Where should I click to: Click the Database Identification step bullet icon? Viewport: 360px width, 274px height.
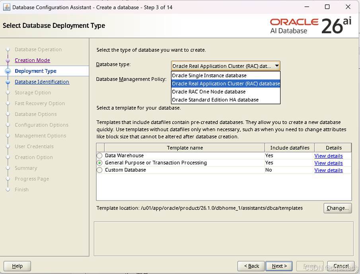coord(8,82)
